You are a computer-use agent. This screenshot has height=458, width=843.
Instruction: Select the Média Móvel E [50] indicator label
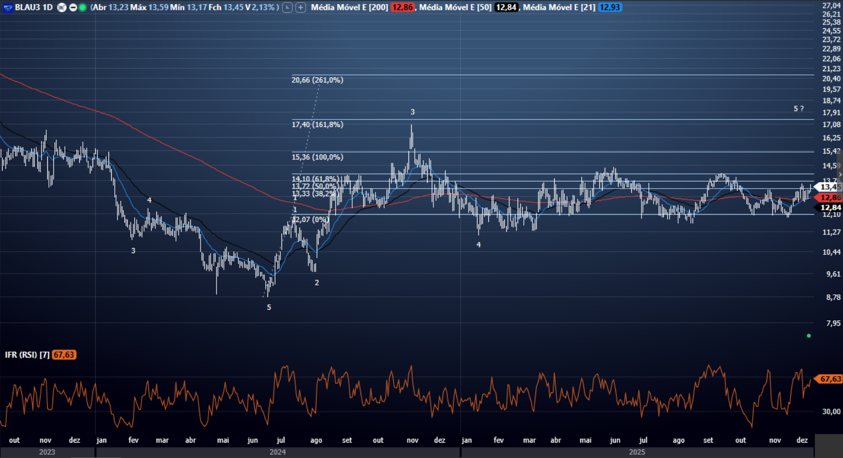455,7
